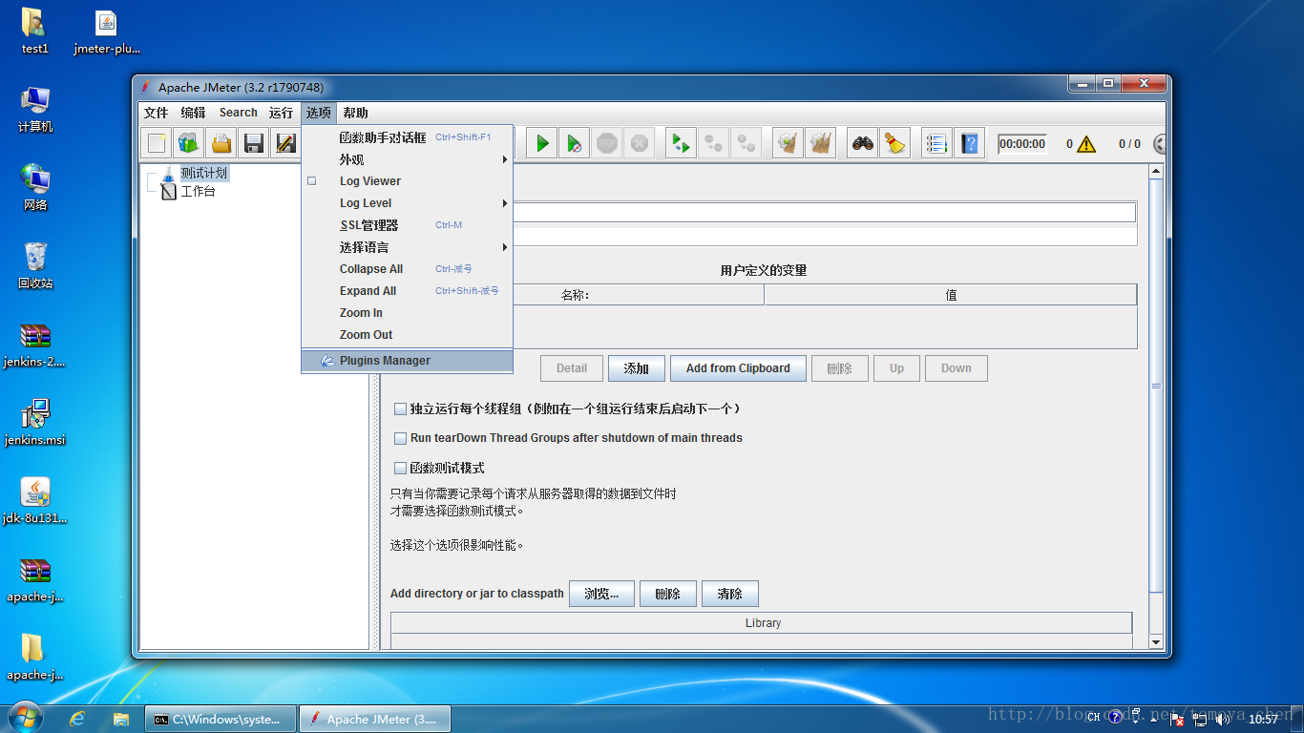Click the Save As pencil toolbar icon
Viewport: 1304px width, 733px height.
click(285, 143)
